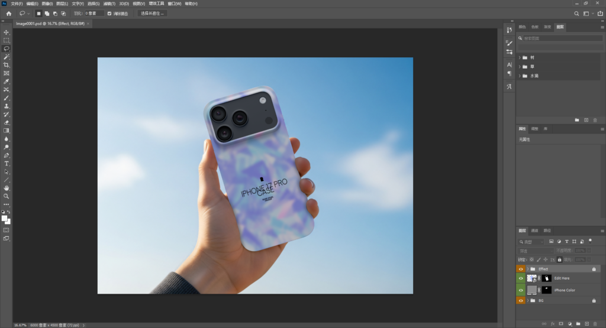Hide the BG layer group
The width and height of the screenshot is (606, 328).
tap(521, 301)
